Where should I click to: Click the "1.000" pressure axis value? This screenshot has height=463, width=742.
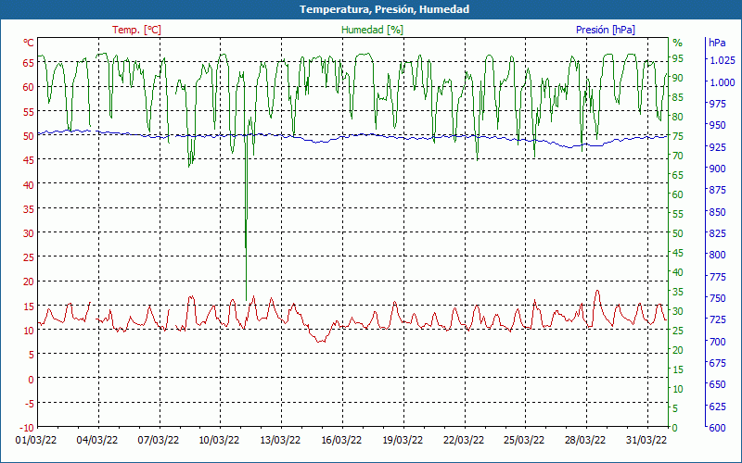723,82
